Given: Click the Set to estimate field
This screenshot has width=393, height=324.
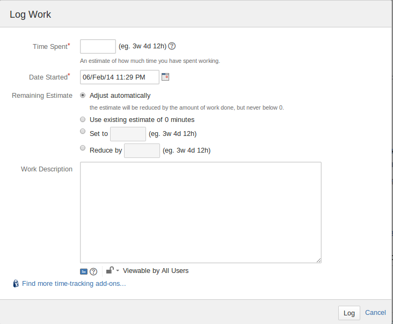Looking at the screenshot, I should (x=128, y=134).
